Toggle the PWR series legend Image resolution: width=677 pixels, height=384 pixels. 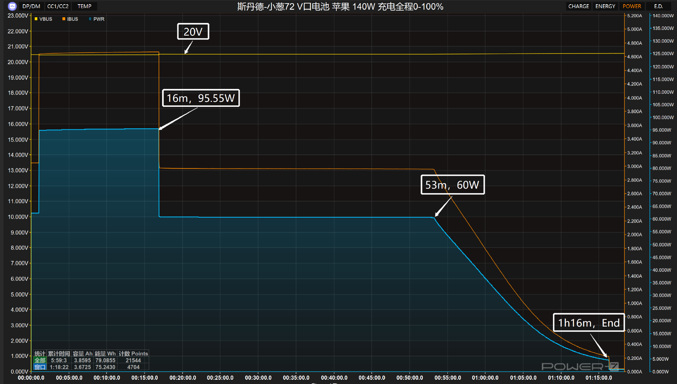click(x=97, y=19)
